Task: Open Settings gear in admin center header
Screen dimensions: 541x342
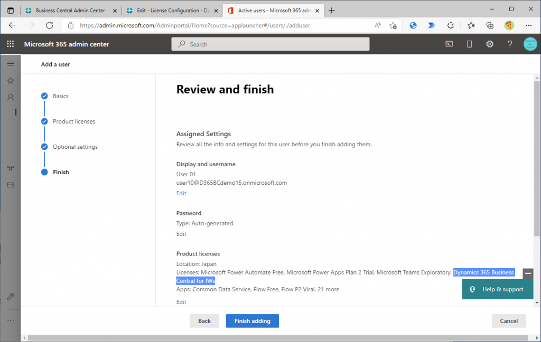Action: (x=490, y=44)
